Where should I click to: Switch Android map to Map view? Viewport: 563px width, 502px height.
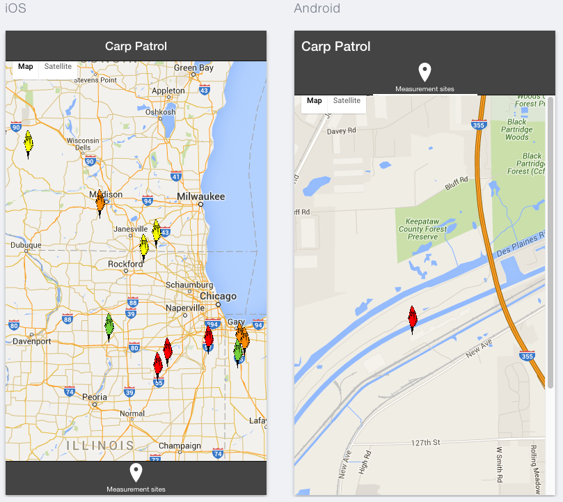pos(314,101)
